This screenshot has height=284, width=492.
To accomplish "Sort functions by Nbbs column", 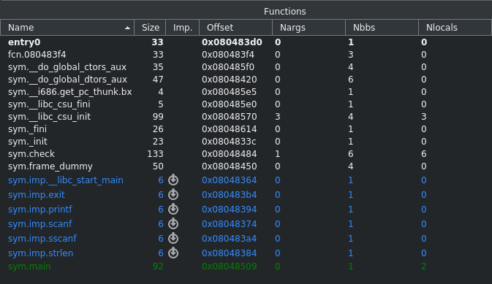I will pos(382,28).
